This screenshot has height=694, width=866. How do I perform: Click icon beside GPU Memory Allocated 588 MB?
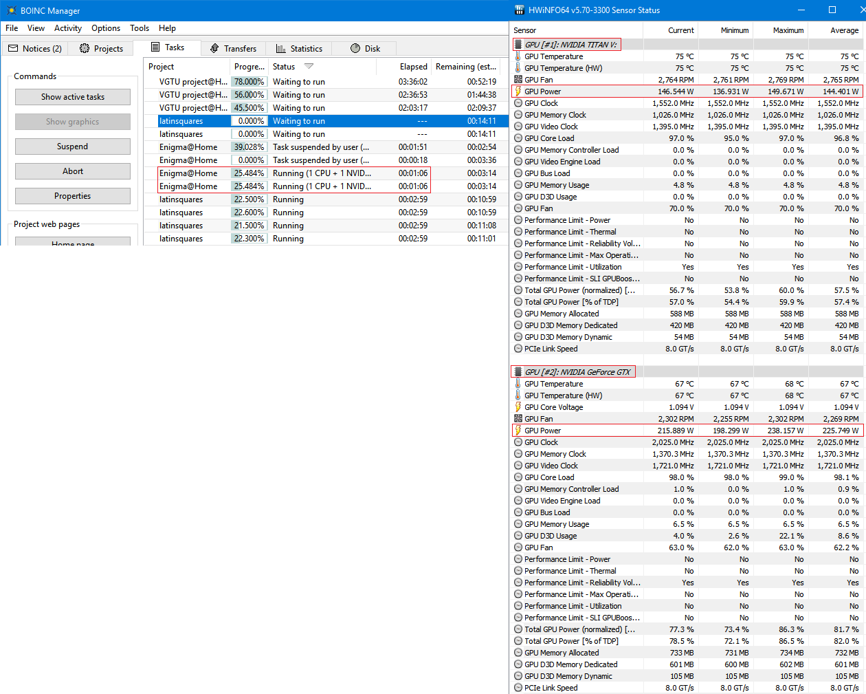518,314
